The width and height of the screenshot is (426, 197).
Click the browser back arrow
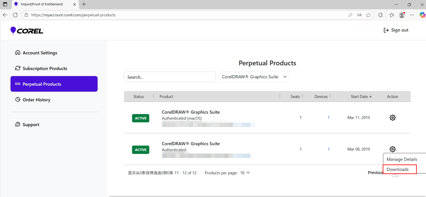[5, 15]
